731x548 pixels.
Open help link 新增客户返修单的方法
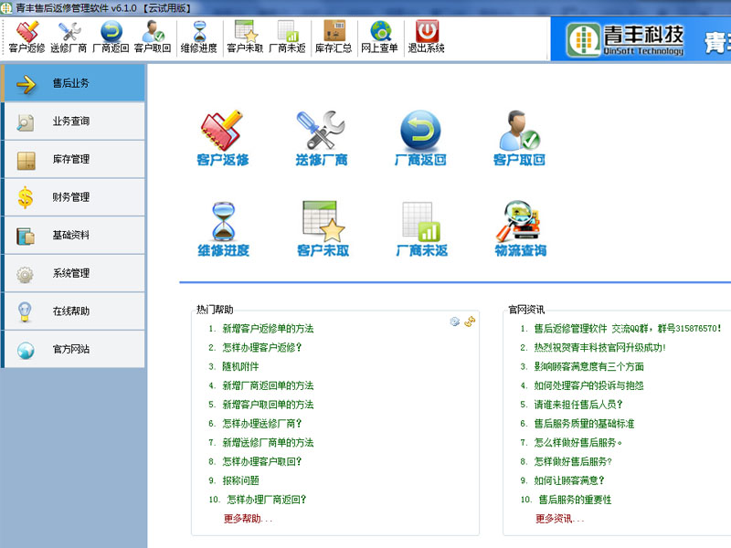click(268, 329)
